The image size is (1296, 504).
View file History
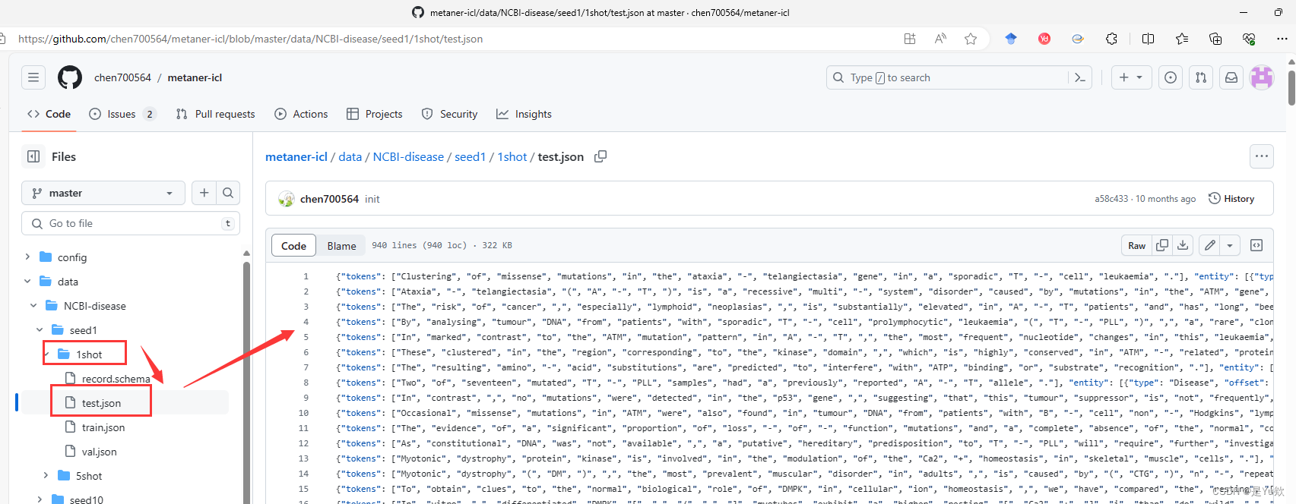click(x=1231, y=199)
